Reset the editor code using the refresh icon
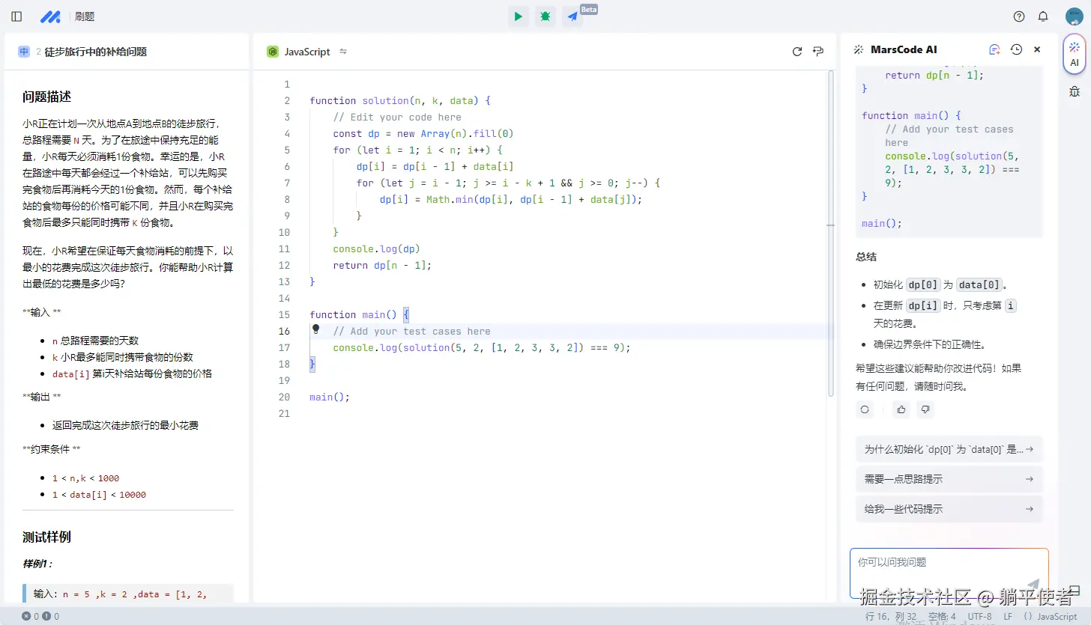1091x625 pixels. click(797, 52)
